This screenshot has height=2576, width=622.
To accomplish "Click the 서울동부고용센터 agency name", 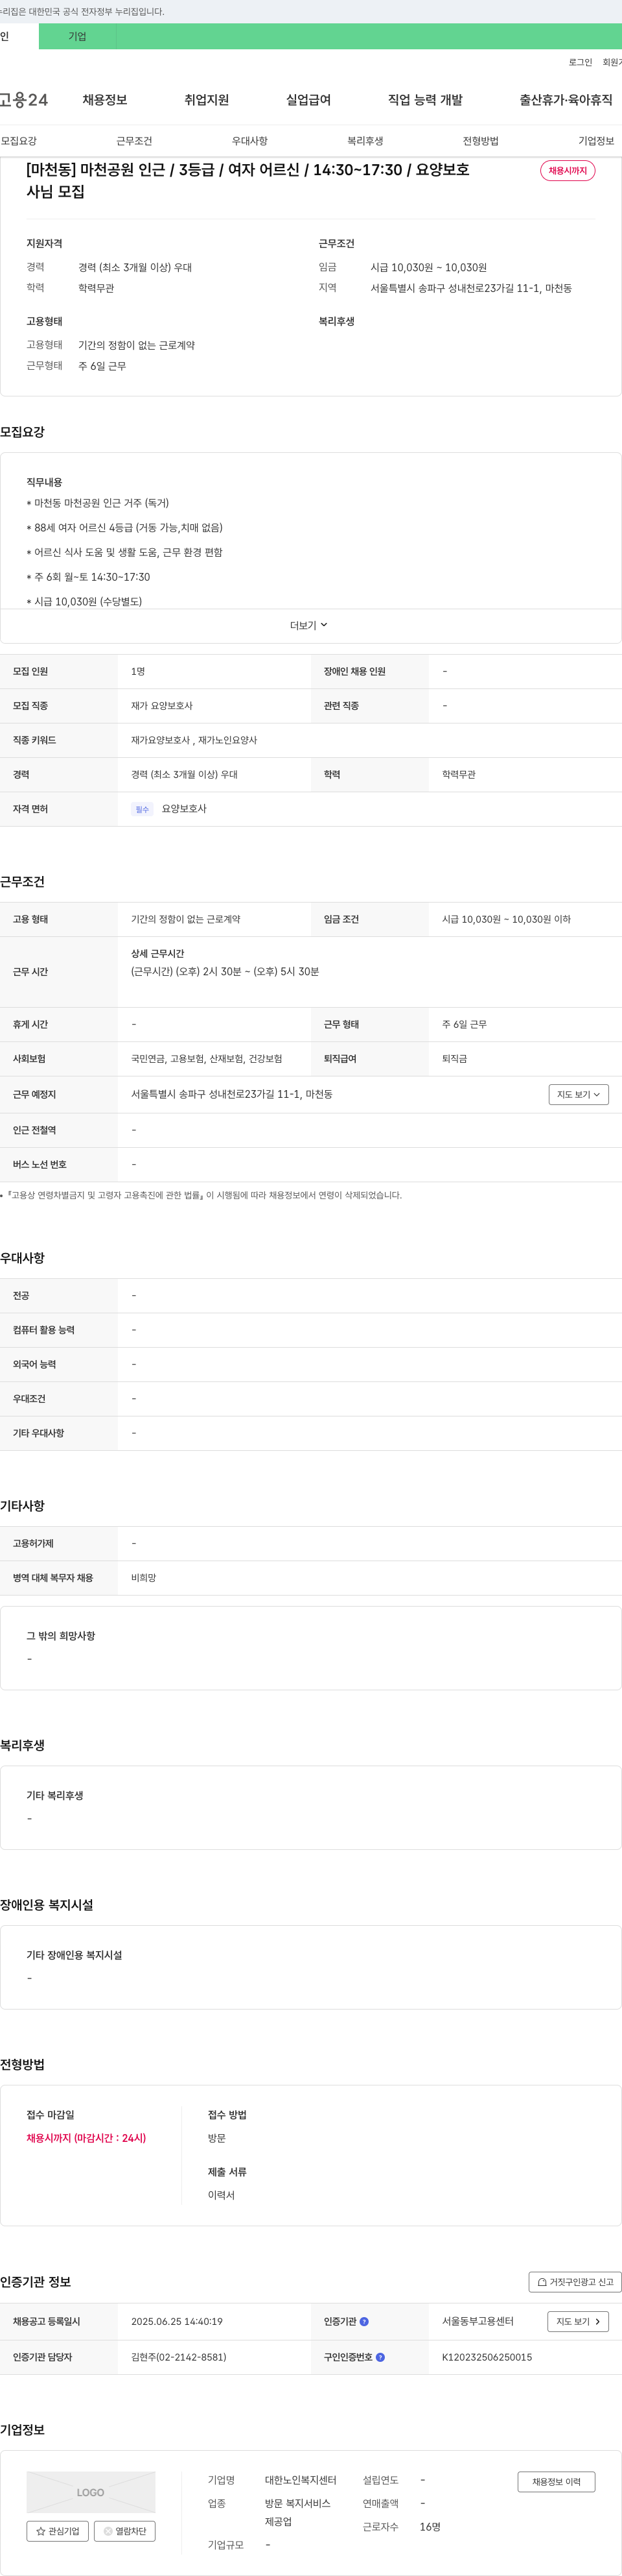I will 478,2322.
